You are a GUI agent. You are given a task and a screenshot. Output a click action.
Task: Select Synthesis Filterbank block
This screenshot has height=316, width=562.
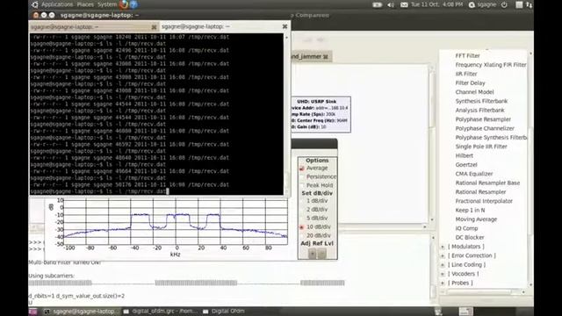point(481,101)
